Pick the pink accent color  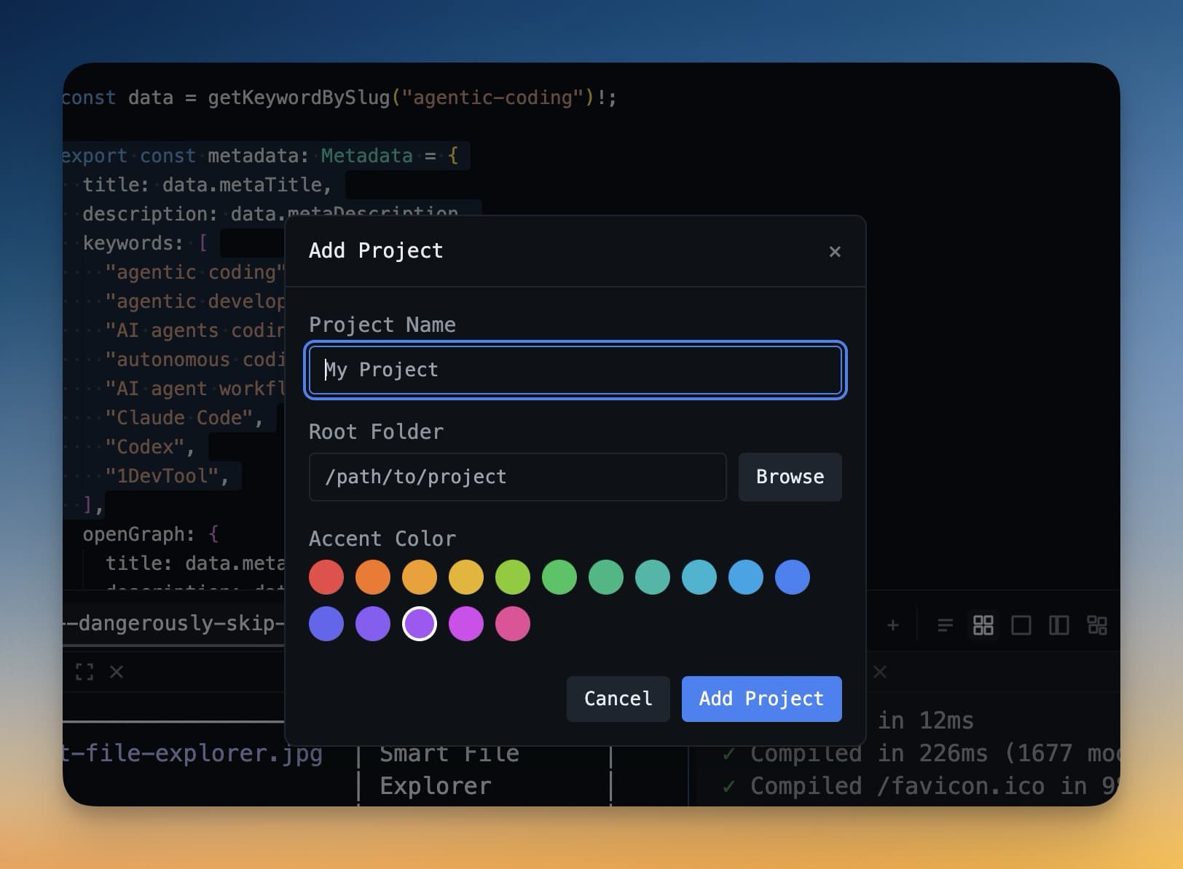coord(512,624)
